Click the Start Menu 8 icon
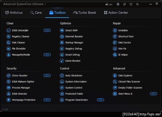 [x=115, y=94]
